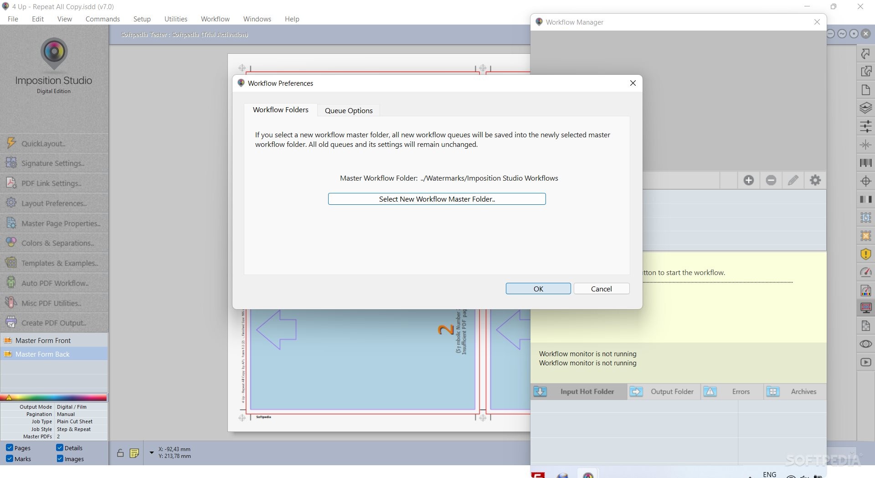The width and height of the screenshot is (875, 478).
Task: Open QuickLayout from sidebar
Action: click(x=54, y=143)
